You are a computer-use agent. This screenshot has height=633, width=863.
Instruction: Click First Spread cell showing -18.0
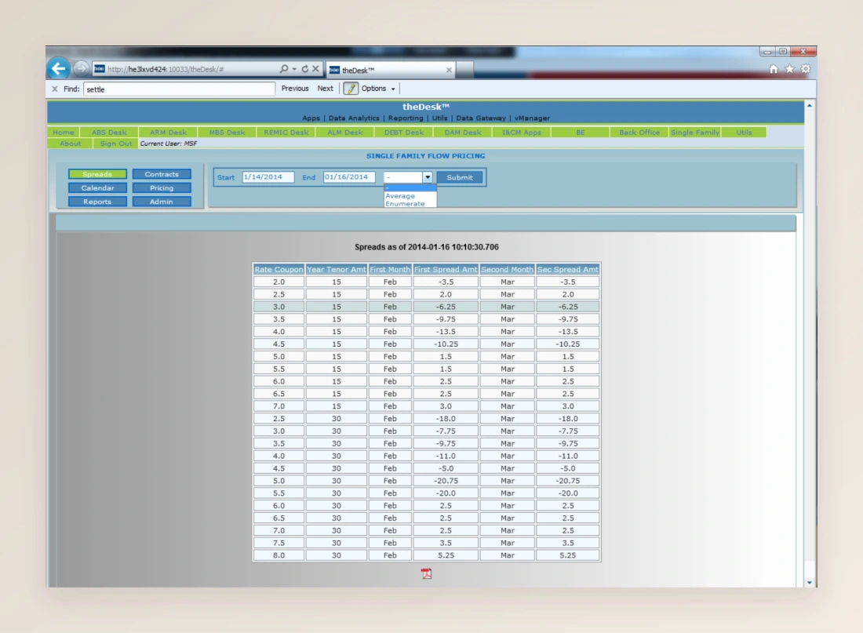pos(446,418)
